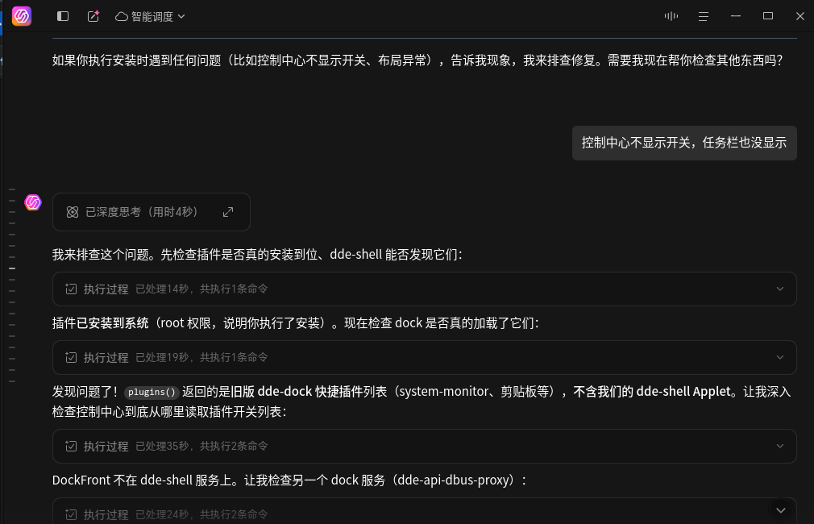Click the bold text 旧版 dde-dock 快捷插件
Screen dimensions: 814x524
coord(297,392)
